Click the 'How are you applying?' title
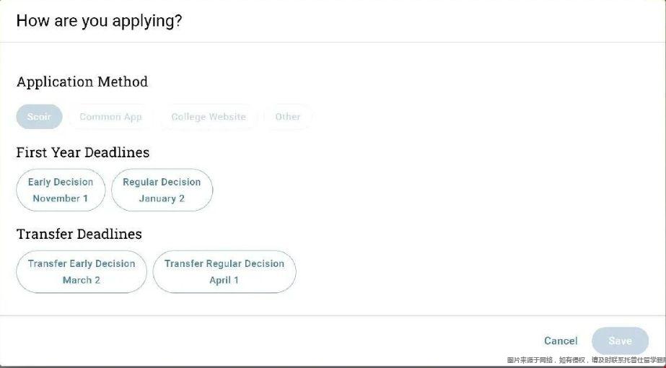The height and width of the screenshot is (368, 666). click(99, 21)
